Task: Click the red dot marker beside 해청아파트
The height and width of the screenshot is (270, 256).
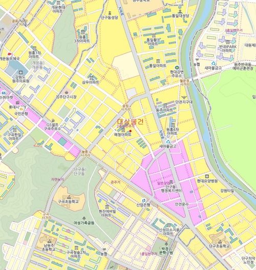Action: coord(131,131)
